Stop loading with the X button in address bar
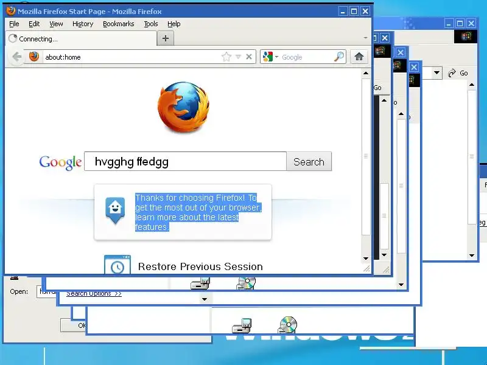 [249, 57]
